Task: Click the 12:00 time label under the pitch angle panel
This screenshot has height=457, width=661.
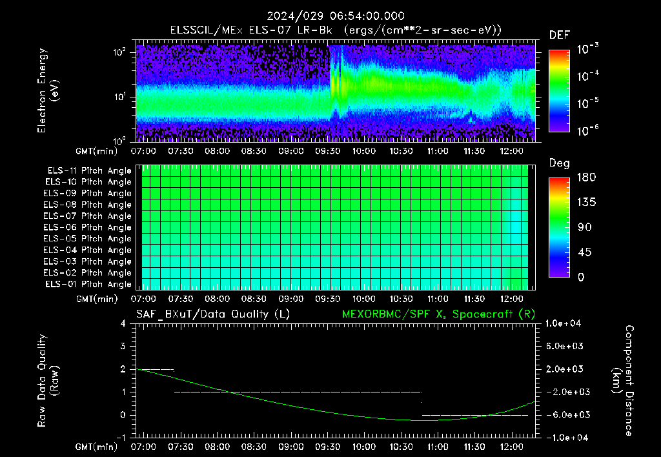Action: [x=511, y=299]
